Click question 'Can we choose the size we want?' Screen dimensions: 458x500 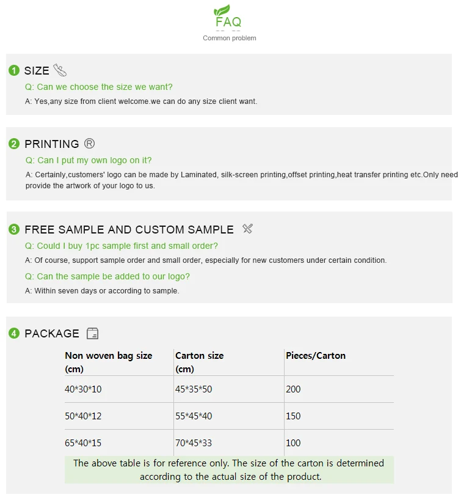coord(98,87)
